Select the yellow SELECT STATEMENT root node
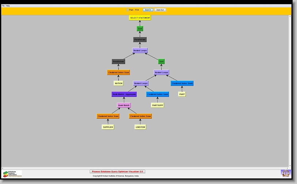Screen dimensions: 297x184 [140, 18]
